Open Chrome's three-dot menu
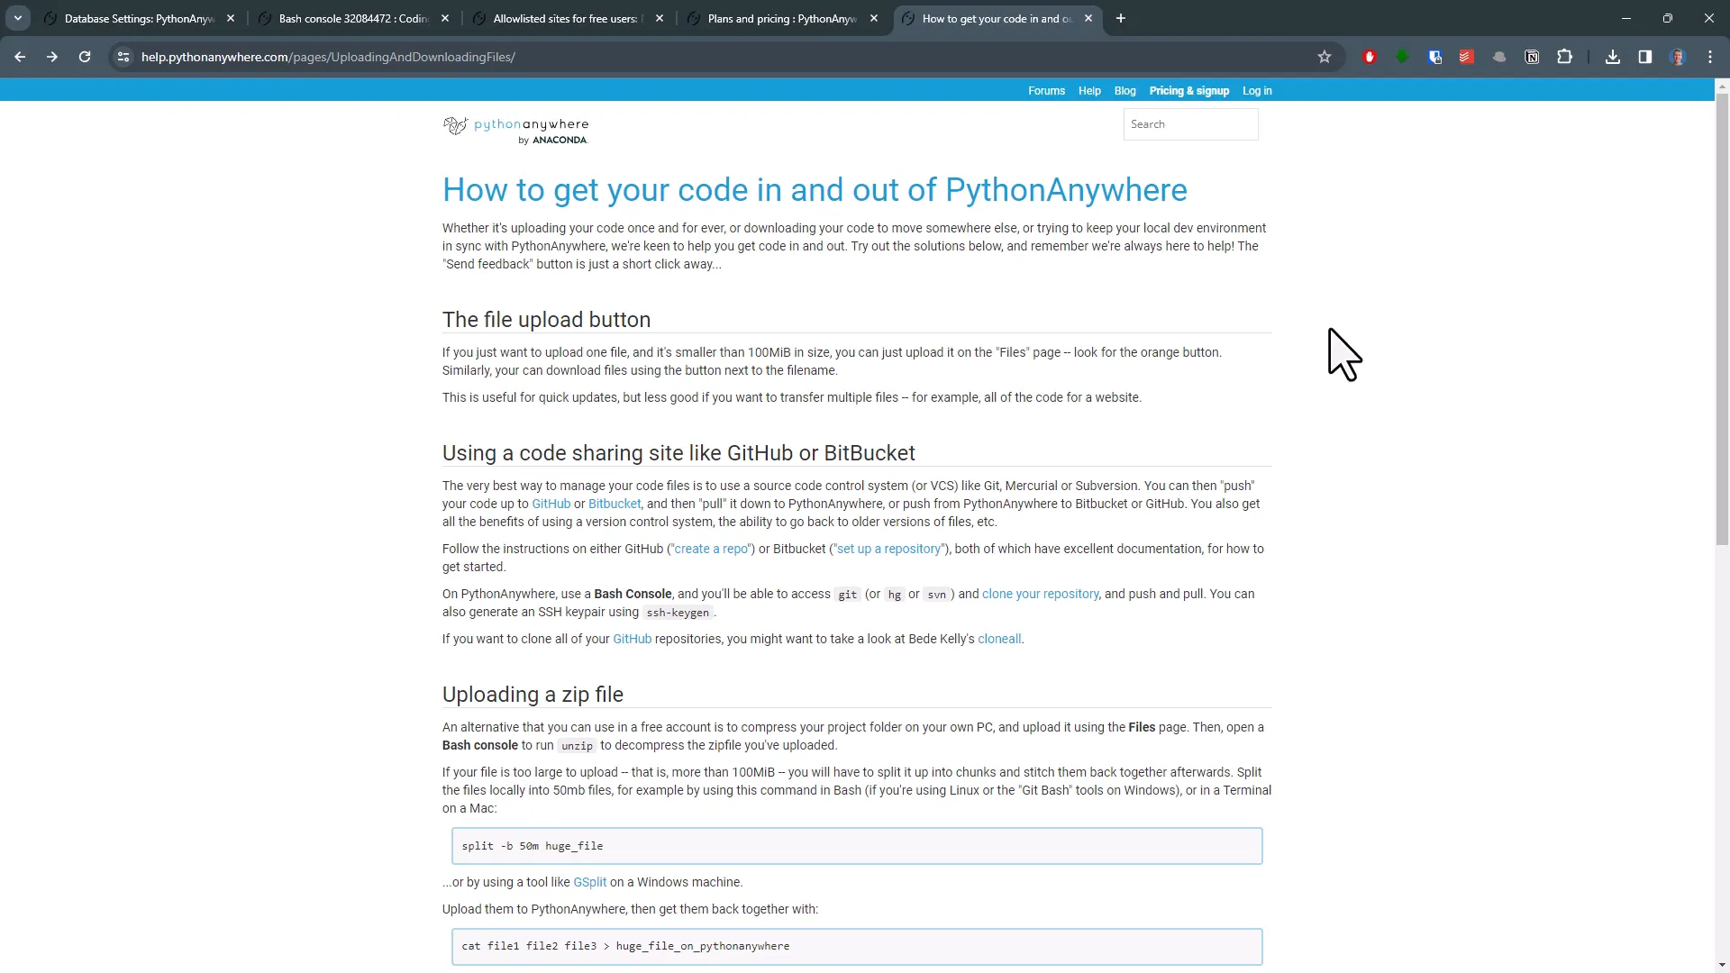This screenshot has height=973, width=1730. tap(1710, 56)
